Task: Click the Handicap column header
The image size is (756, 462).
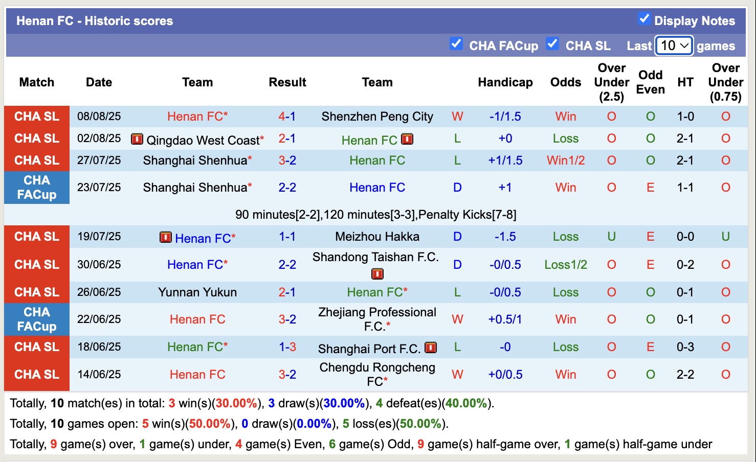Action: [505, 82]
